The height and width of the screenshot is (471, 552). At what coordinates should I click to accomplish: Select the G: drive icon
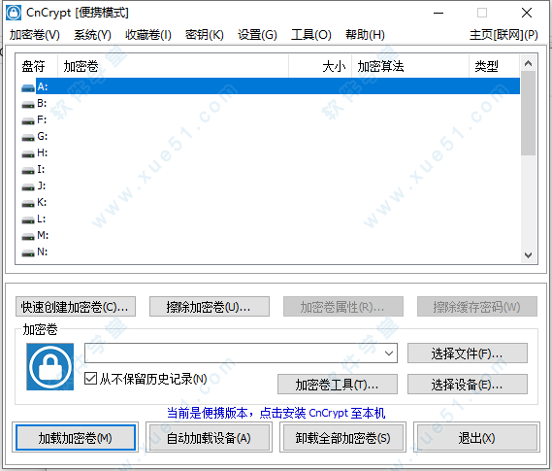click(28, 137)
